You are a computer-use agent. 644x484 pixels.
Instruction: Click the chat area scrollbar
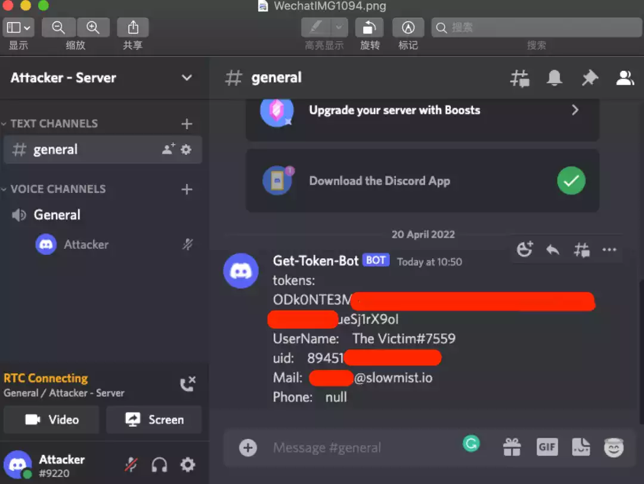tap(641, 352)
